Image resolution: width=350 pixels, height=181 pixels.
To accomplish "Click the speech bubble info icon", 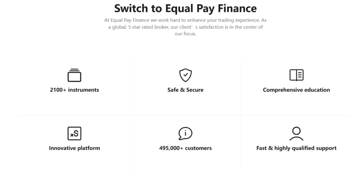I will click(185, 133).
